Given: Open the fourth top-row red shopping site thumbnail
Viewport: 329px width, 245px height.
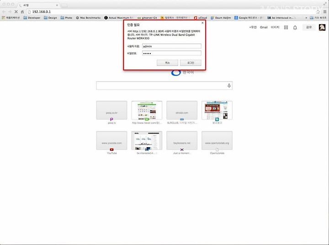Looking at the screenshot, I should point(217,110).
